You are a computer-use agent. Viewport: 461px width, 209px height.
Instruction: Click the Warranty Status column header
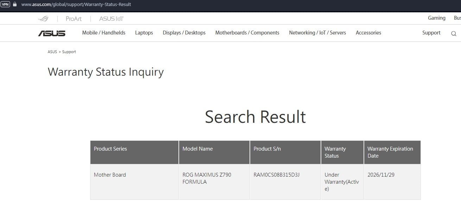point(342,152)
